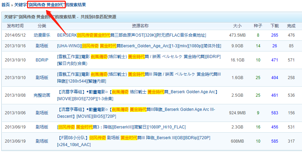Click date 2013/10/06
This screenshot has width=302, height=153.
point(15,113)
